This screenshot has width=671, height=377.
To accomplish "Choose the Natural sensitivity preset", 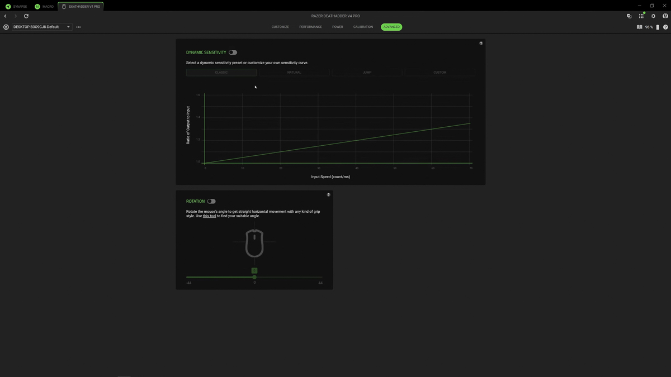I will [294, 73].
